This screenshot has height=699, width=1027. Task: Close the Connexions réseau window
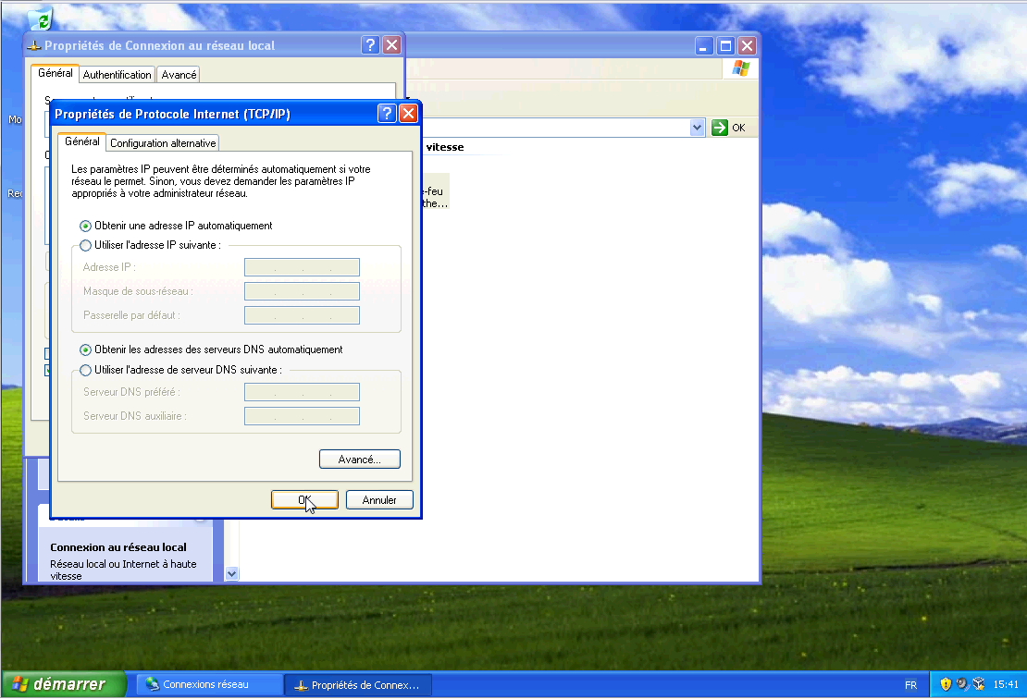coord(747,46)
